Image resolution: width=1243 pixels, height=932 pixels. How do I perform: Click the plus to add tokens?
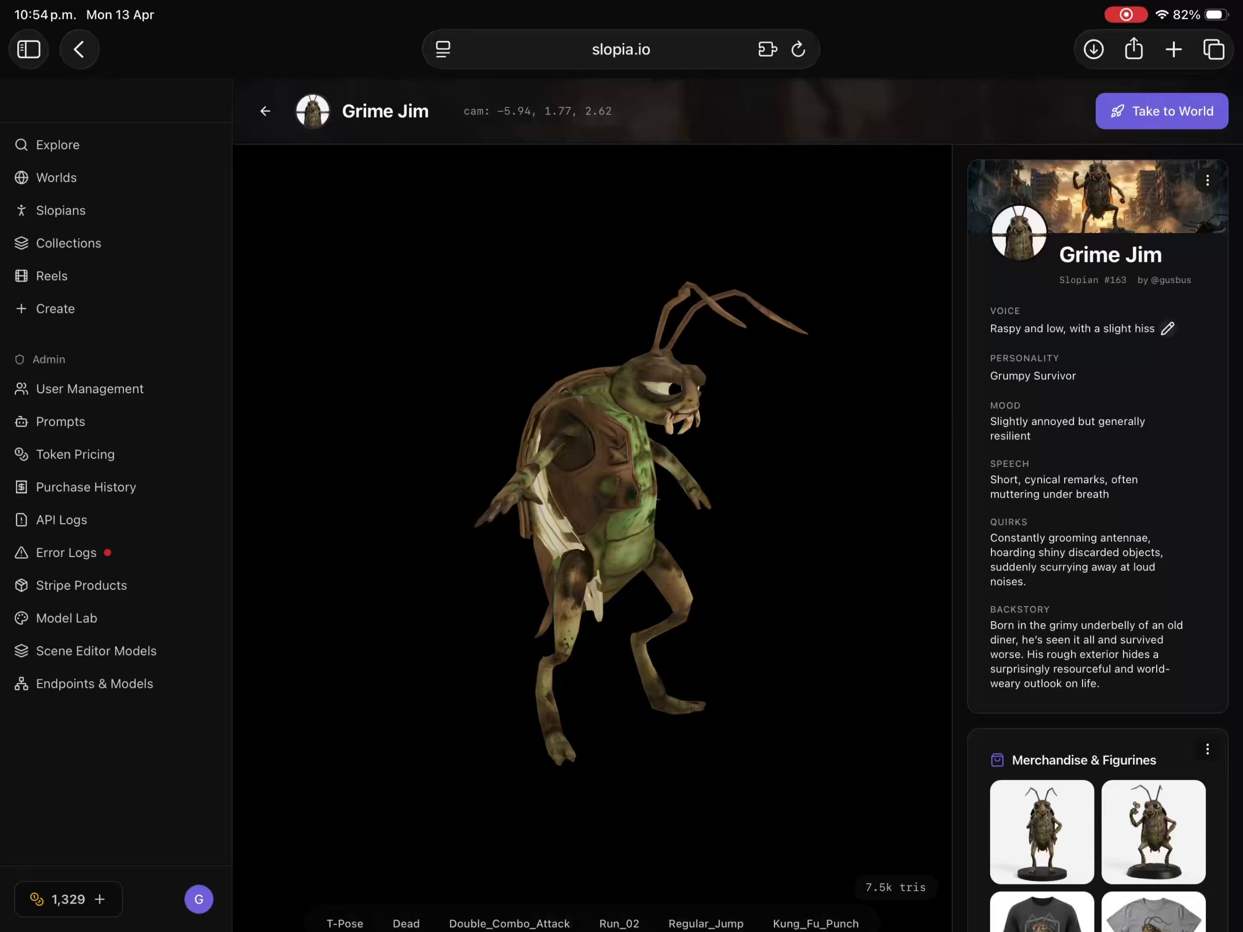(100, 899)
